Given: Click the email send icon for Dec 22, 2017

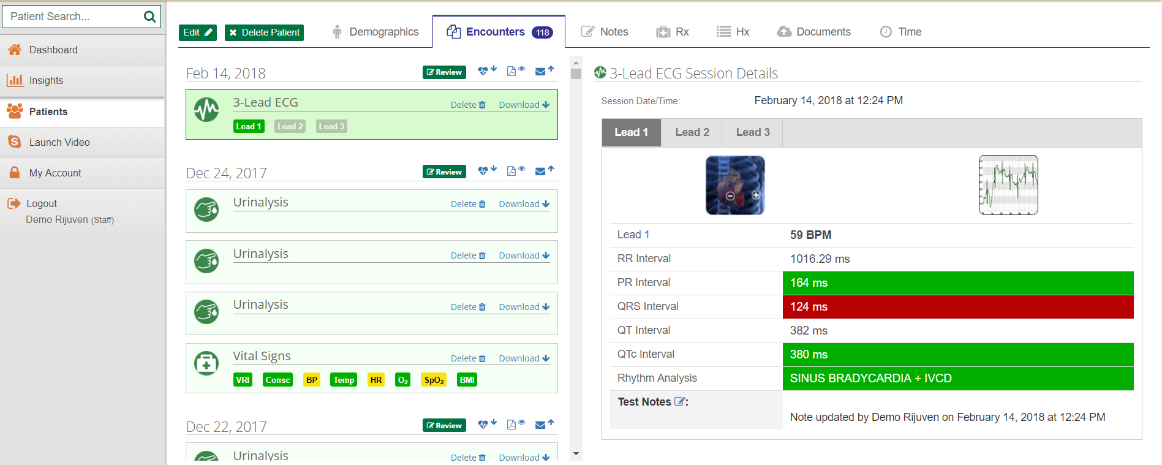Looking at the screenshot, I should (545, 424).
